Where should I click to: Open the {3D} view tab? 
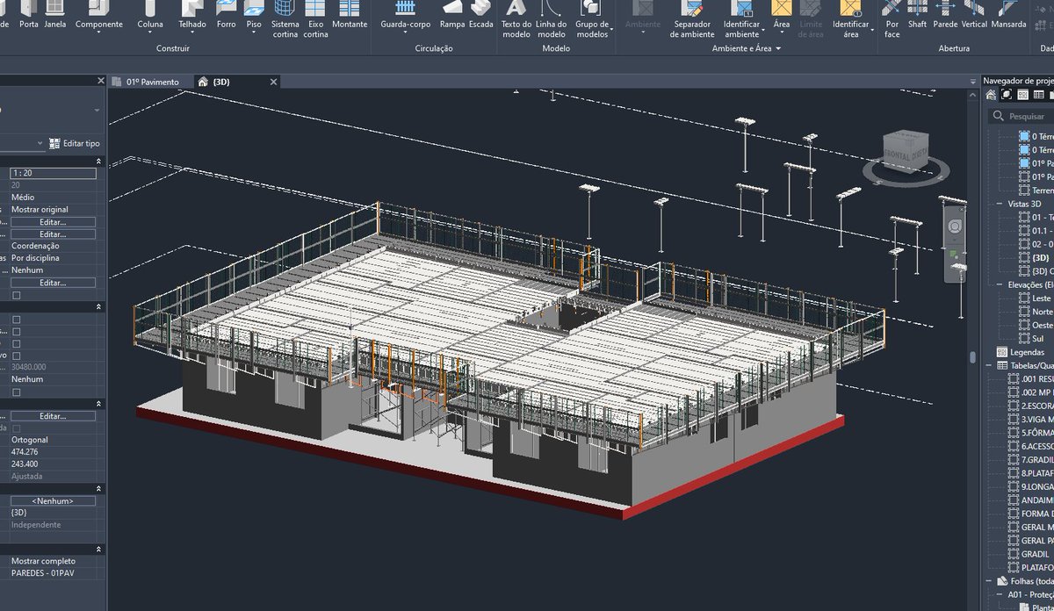222,81
